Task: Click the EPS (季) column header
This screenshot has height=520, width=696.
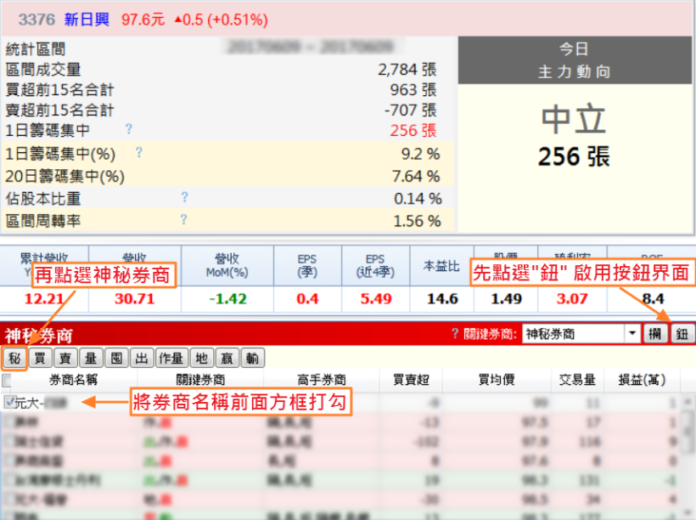Action: click(307, 265)
